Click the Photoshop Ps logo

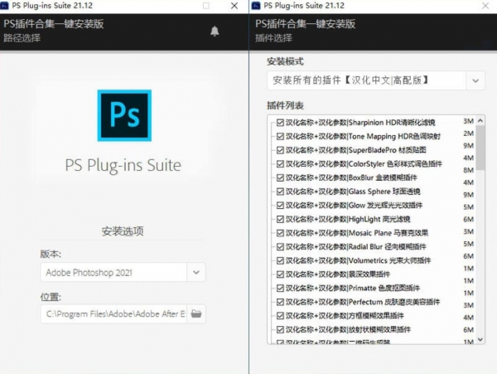coord(124,115)
